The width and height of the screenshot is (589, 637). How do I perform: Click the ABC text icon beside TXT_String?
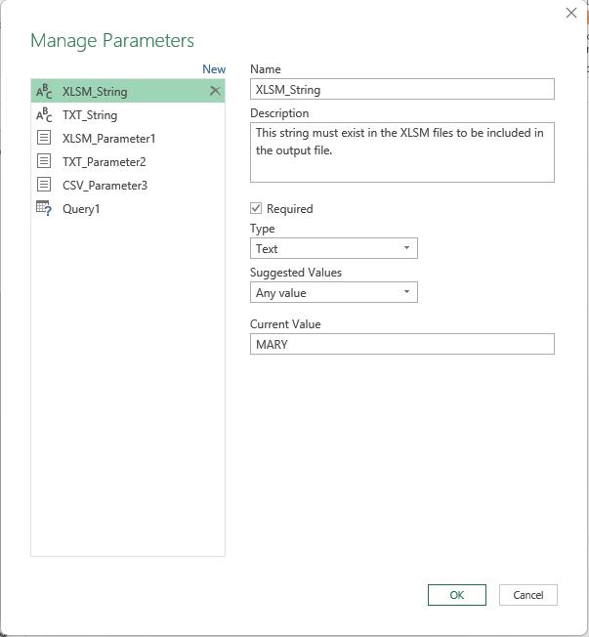[44, 115]
